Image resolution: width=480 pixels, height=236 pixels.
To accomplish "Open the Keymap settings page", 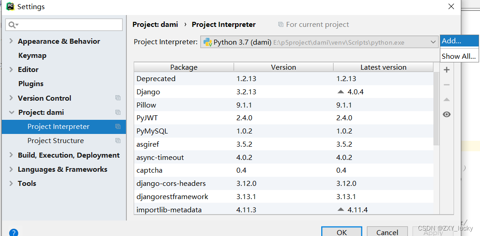I will pos(32,55).
